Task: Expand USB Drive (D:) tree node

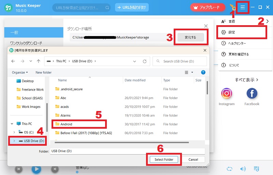Action: [14, 141]
